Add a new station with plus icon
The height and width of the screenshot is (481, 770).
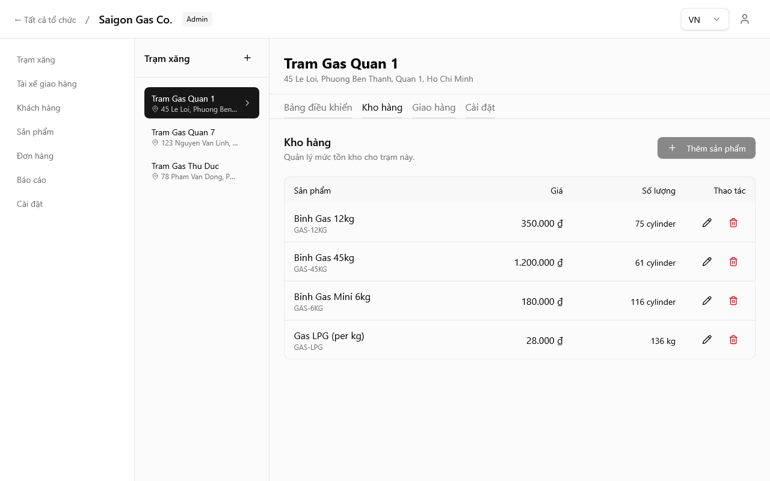pyautogui.click(x=247, y=58)
